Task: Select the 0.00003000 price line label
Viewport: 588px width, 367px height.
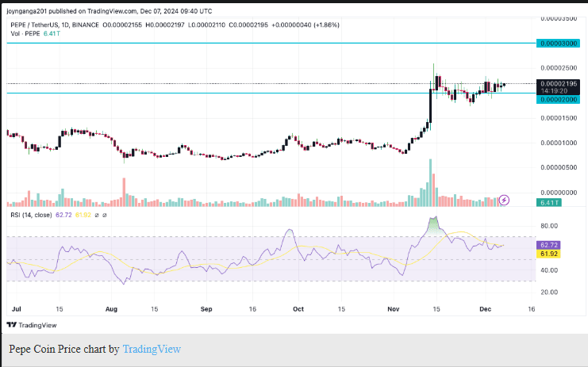Action: [x=558, y=44]
